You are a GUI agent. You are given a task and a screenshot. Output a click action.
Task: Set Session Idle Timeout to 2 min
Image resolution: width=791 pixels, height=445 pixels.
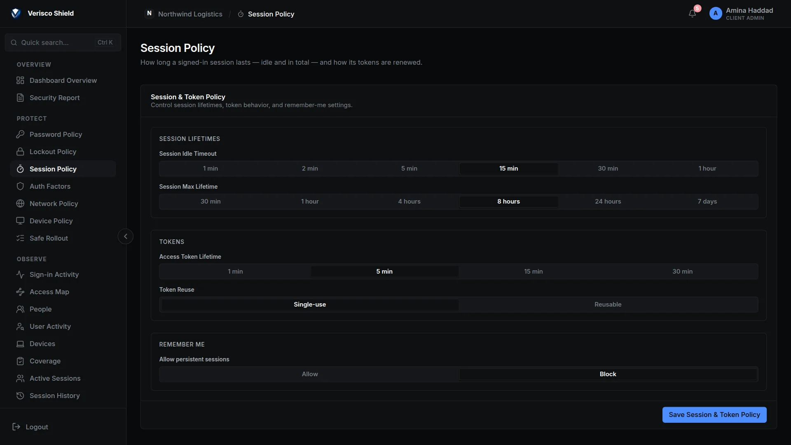[310, 169]
